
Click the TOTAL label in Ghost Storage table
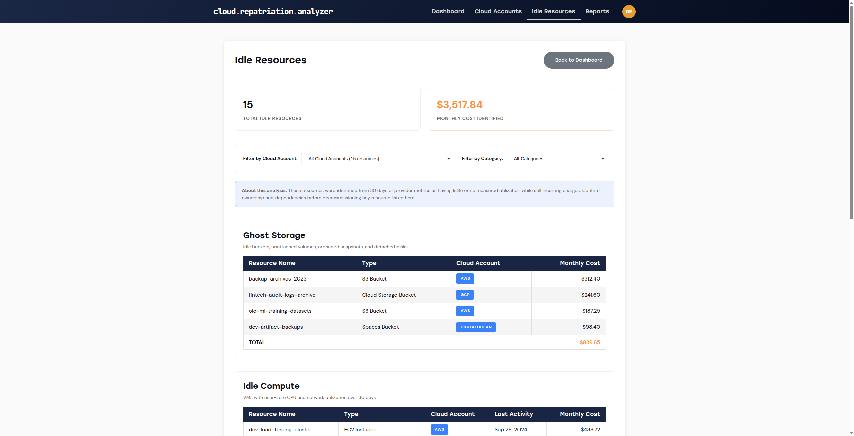click(x=257, y=342)
